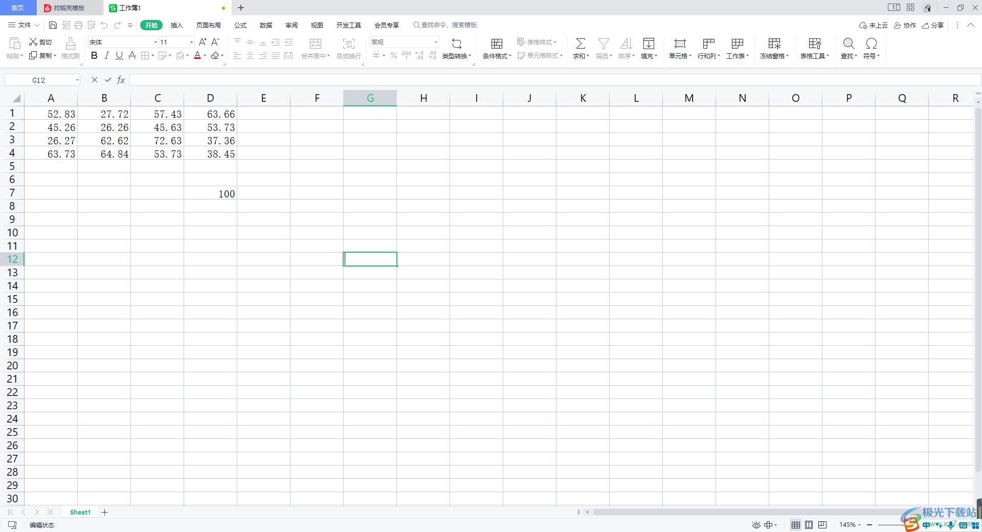This screenshot has height=532, width=982.
Task: Open new tab with plus in title bar
Action: (x=241, y=8)
